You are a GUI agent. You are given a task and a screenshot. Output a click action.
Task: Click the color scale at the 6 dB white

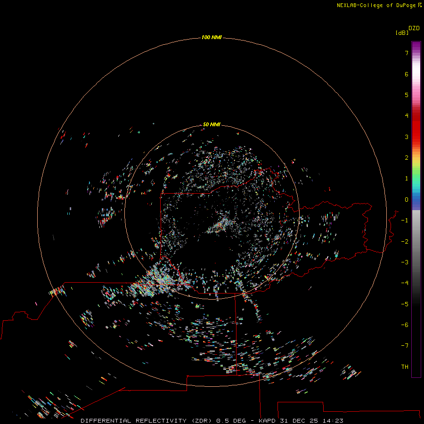[x=416, y=74]
